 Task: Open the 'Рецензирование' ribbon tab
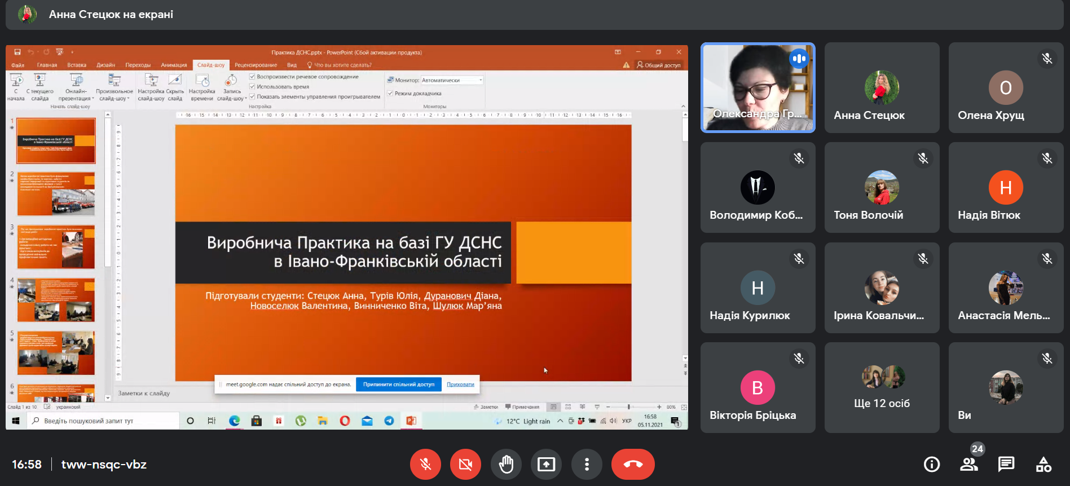click(256, 65)
